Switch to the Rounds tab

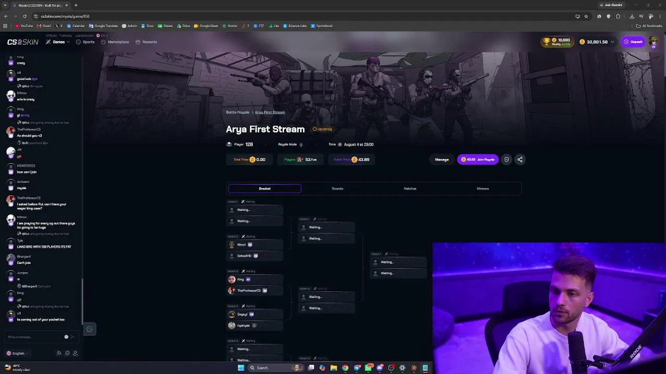click(x=337, y=189)
